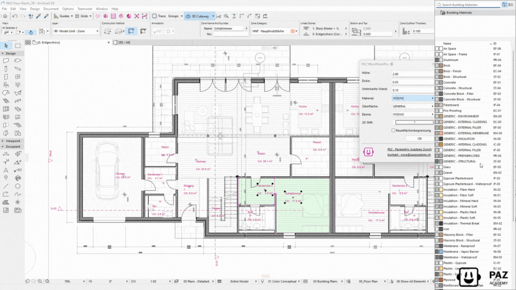516x290 pixels.
Task: Open the Guides dropdown arrow
Action: [71, 16]
